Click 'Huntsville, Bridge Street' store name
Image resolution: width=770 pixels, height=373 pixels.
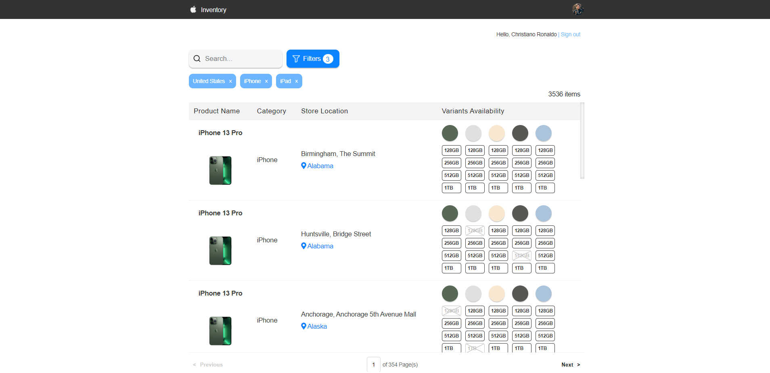pyautogui.click(x=336, y=234)
